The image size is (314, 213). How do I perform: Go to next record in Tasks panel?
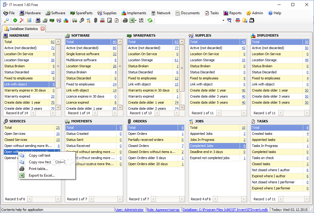coord(307,199)
